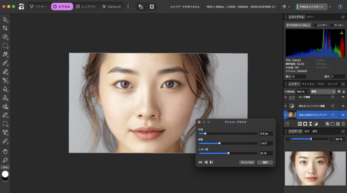Choose the rectangular marquee selection tool
This screenshot has height=193, width=347.
(x=5, y=45)
